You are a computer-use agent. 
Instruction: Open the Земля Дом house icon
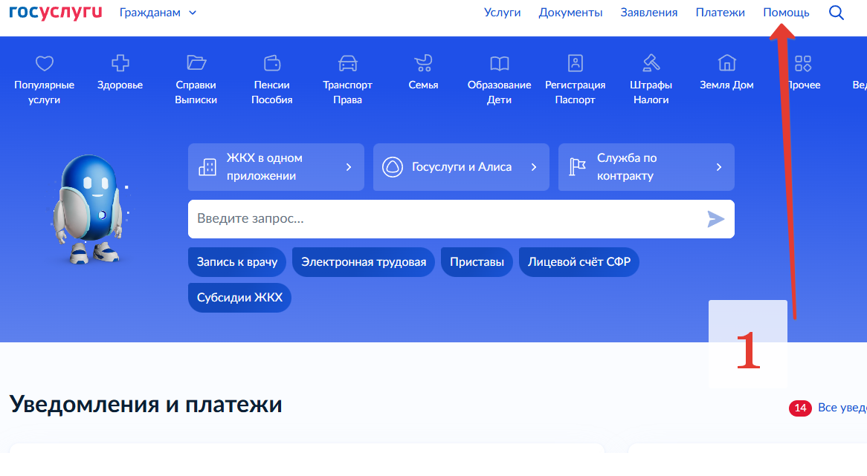point(726,63)
